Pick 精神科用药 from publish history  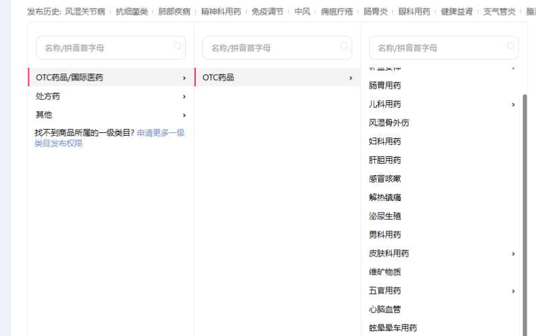click(221, 11)
